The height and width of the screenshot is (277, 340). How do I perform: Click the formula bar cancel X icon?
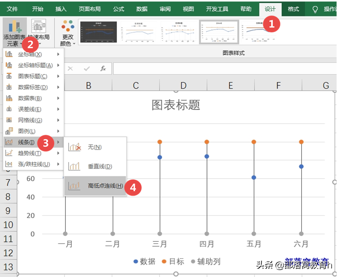[70, 69]
